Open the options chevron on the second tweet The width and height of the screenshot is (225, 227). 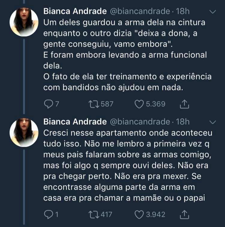(213, 122)
